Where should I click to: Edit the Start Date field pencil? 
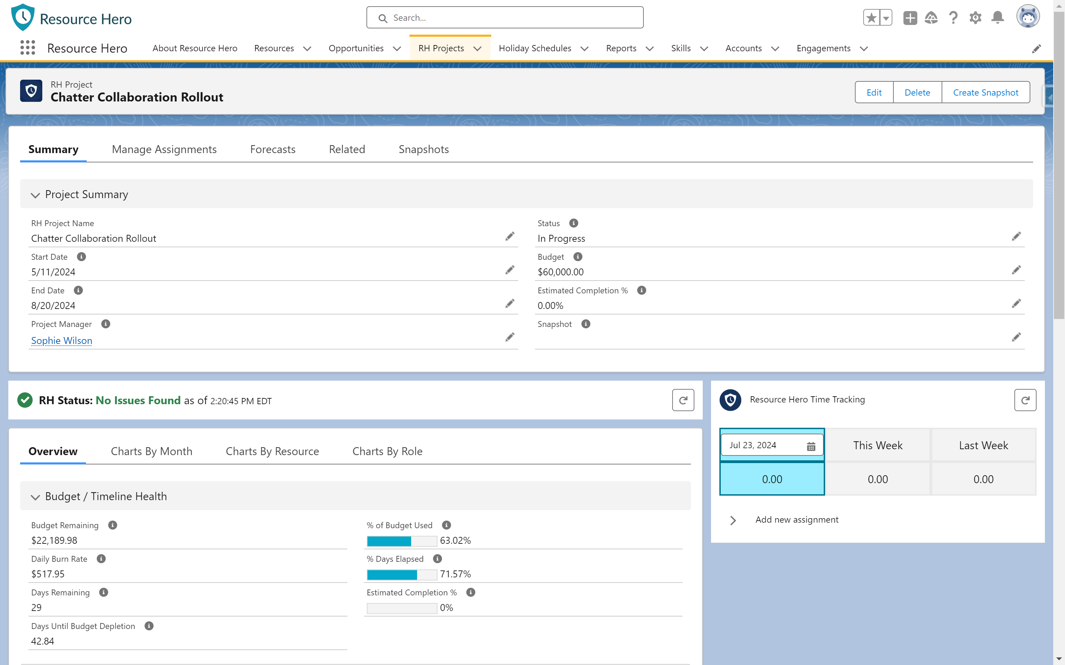(510, 270)
